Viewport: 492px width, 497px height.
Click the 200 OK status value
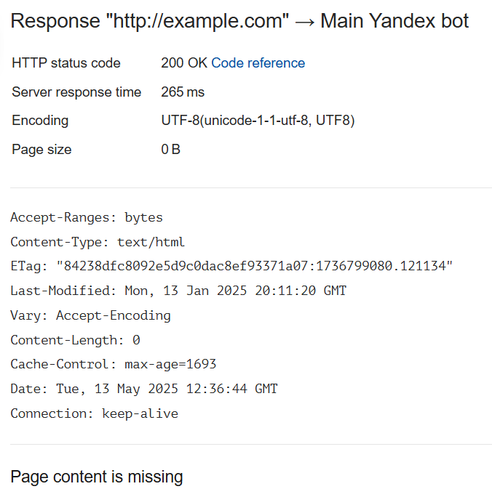pos(184,63)
